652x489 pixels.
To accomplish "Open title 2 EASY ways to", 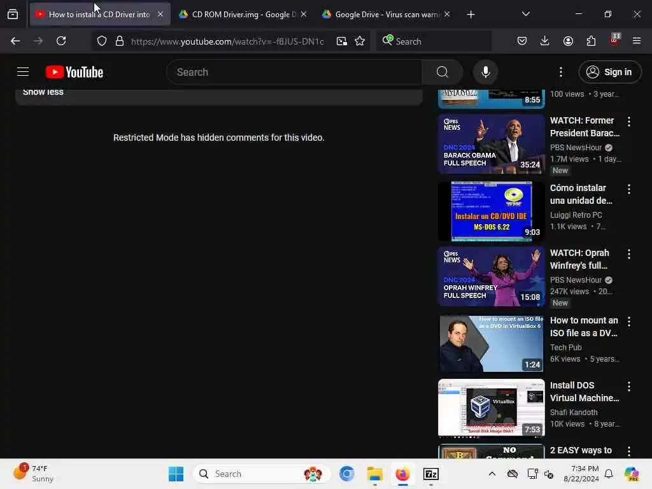I will pos(581,450).
